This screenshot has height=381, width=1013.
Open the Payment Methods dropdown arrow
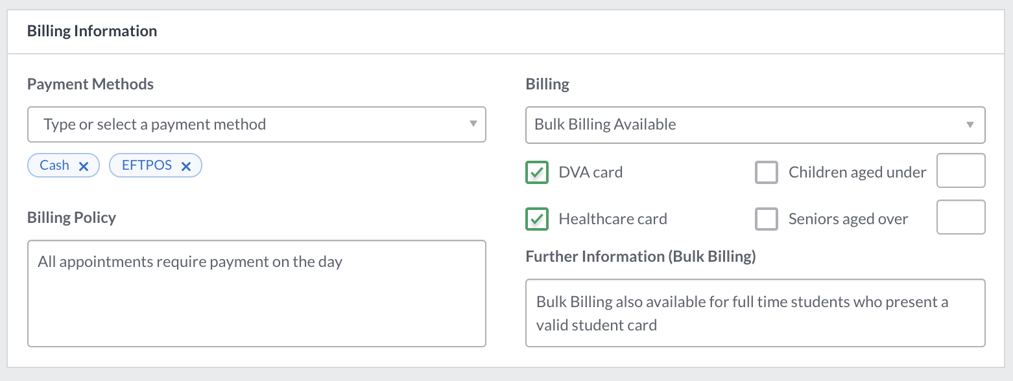pos(473,124)
